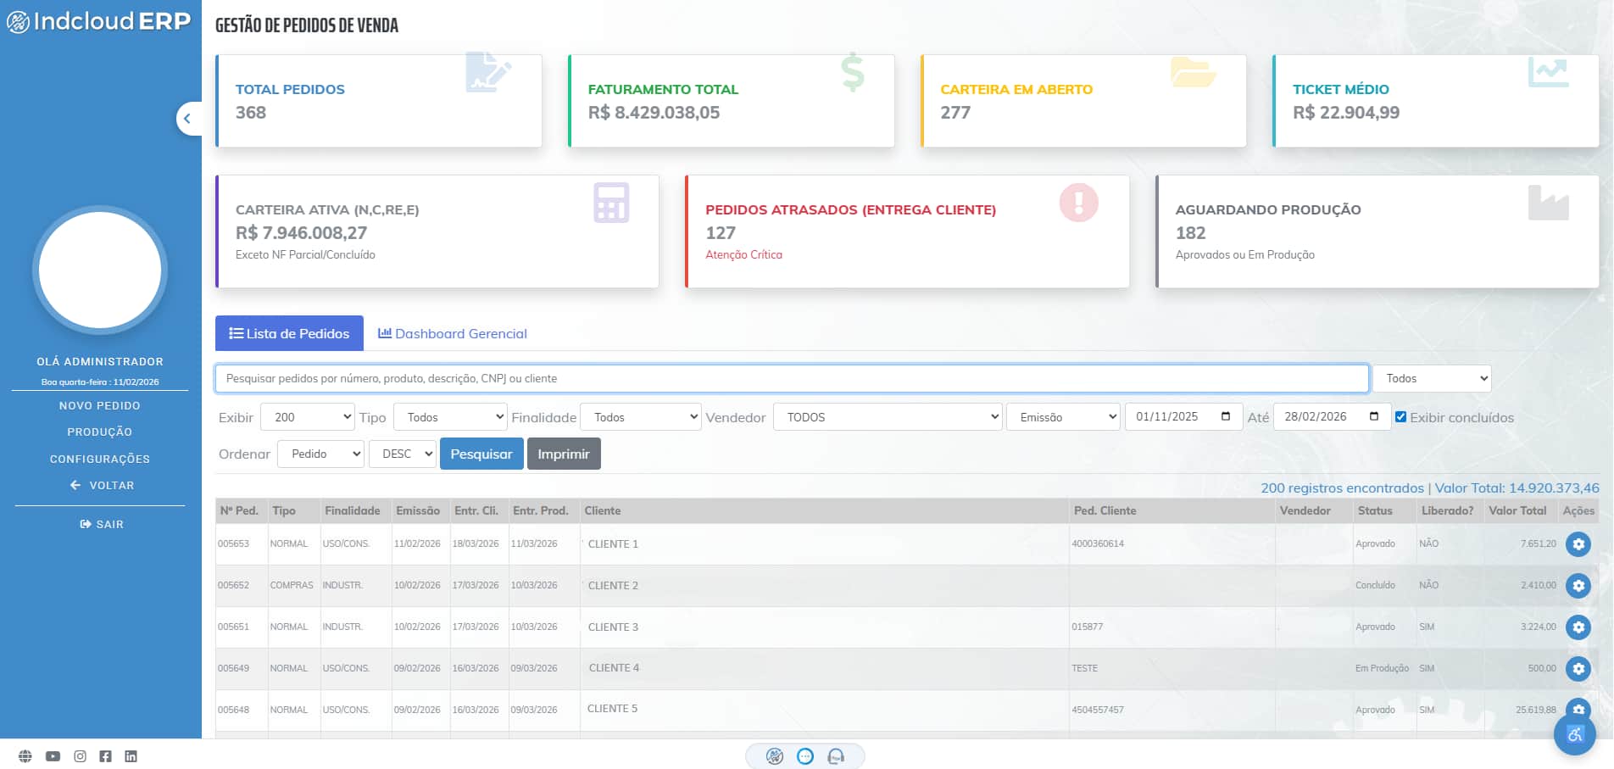Expand the Vendedor TODOS dropdown
Image resolution: width=1614 pixels, height=769 pixels.
tap(887, 417)
